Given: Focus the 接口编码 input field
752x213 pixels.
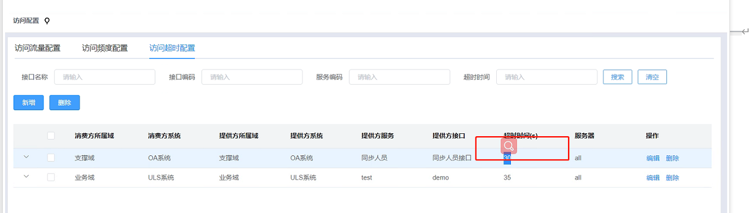Looking at the screenshot, I should (x=252, y=77).
